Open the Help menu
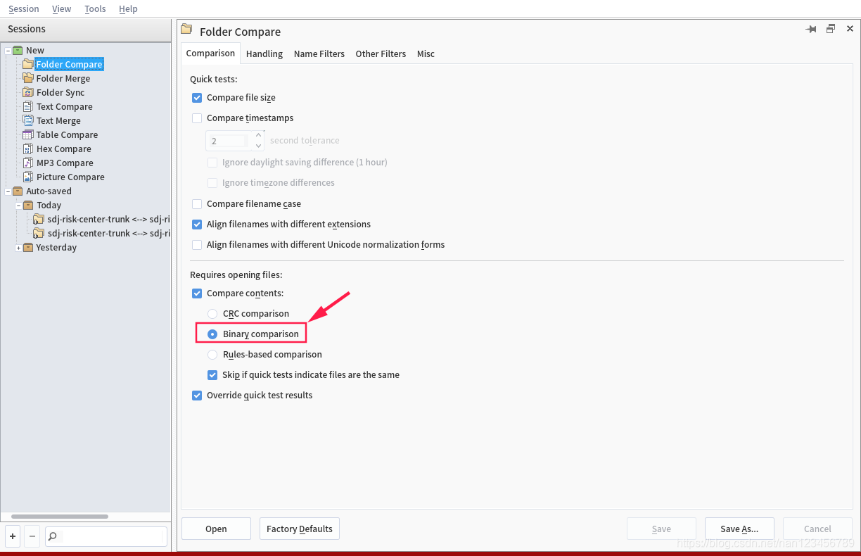The image size is (861, 556). pyautogui.click(x=128, y=9)
